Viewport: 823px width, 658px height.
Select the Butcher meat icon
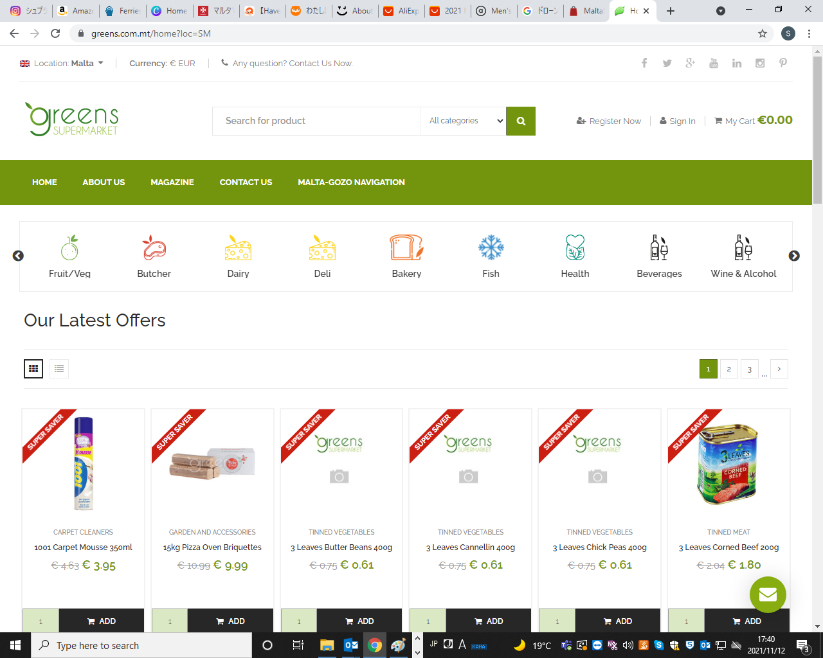(154, 248)
